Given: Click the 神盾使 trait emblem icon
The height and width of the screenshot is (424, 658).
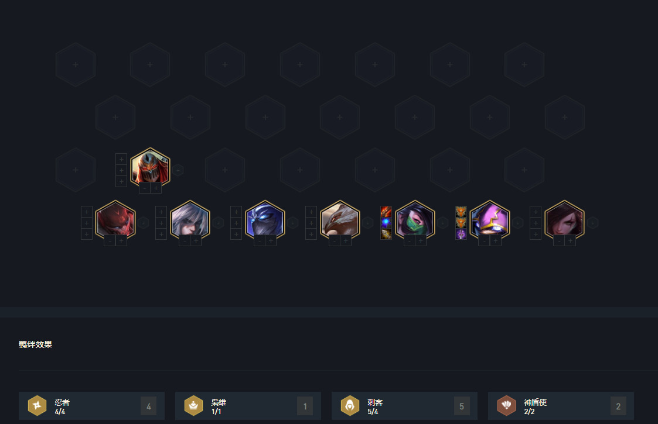Looking at the screenshot, I should tap(506, 405).
